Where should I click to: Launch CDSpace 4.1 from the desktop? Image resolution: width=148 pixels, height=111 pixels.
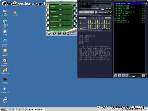tap(5, 71)
